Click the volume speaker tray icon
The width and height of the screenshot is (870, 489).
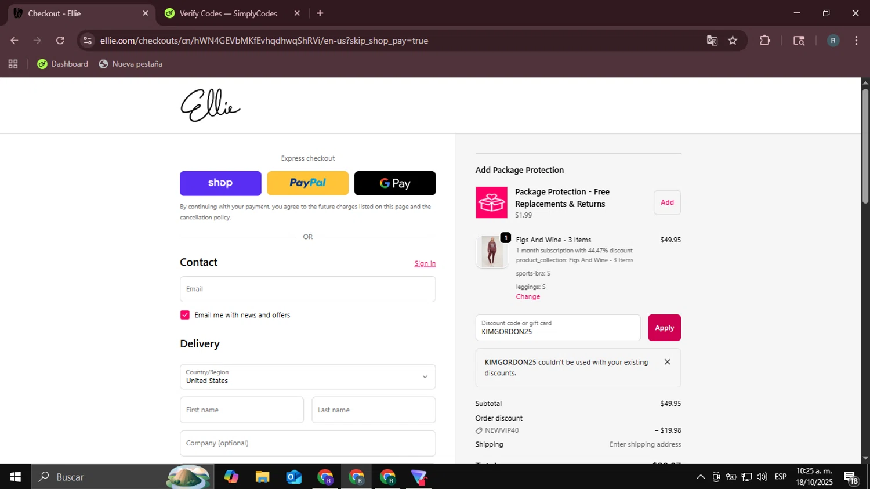tap(762, 477)
